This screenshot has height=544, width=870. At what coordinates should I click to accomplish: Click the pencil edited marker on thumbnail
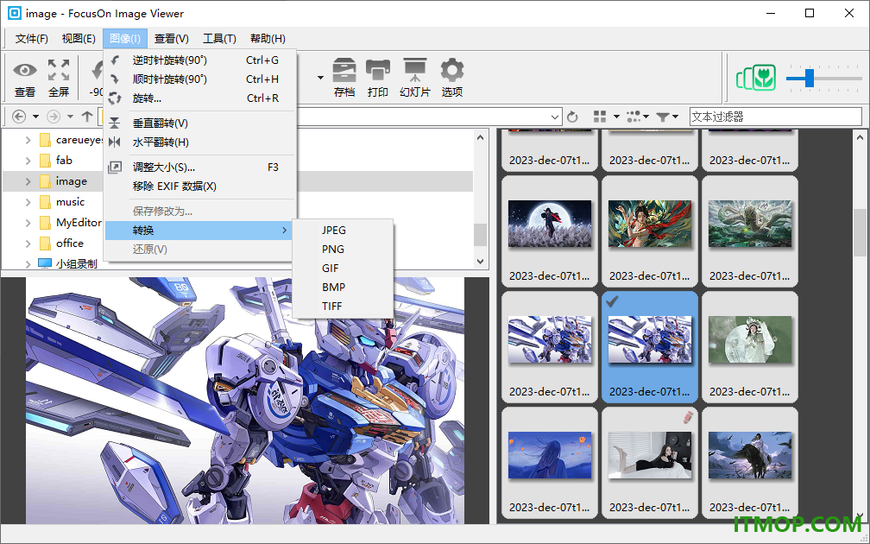coord(688,417)
